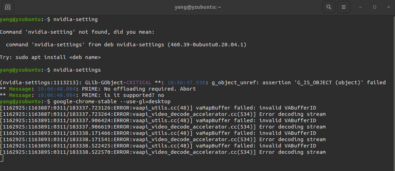
Task: Open a new terminal tab
Action: 8,7
